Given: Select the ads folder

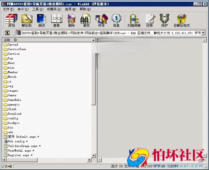Looking at the screenshot, I should (8, 132).
